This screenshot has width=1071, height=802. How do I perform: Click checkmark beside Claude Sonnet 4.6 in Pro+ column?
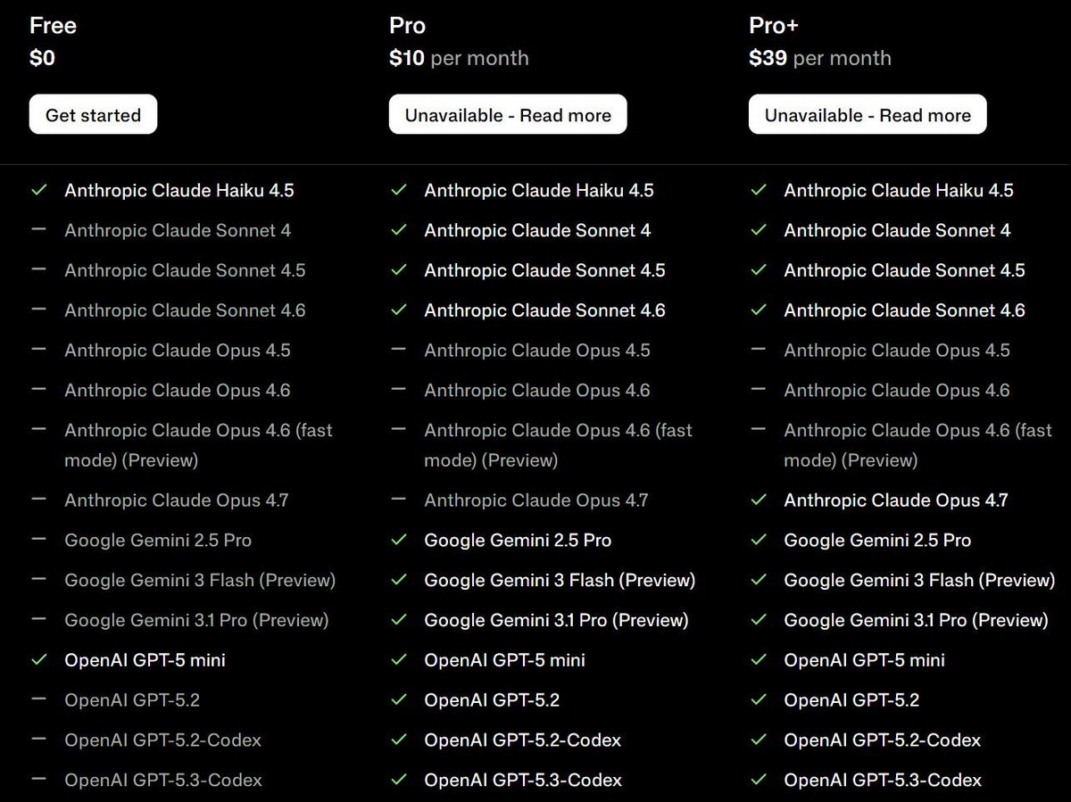pyautogui.click(x=759, y=310)
